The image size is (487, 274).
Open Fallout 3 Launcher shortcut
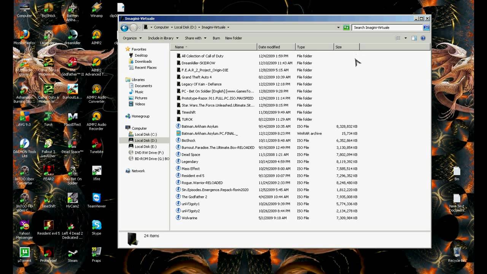point(48,148)
